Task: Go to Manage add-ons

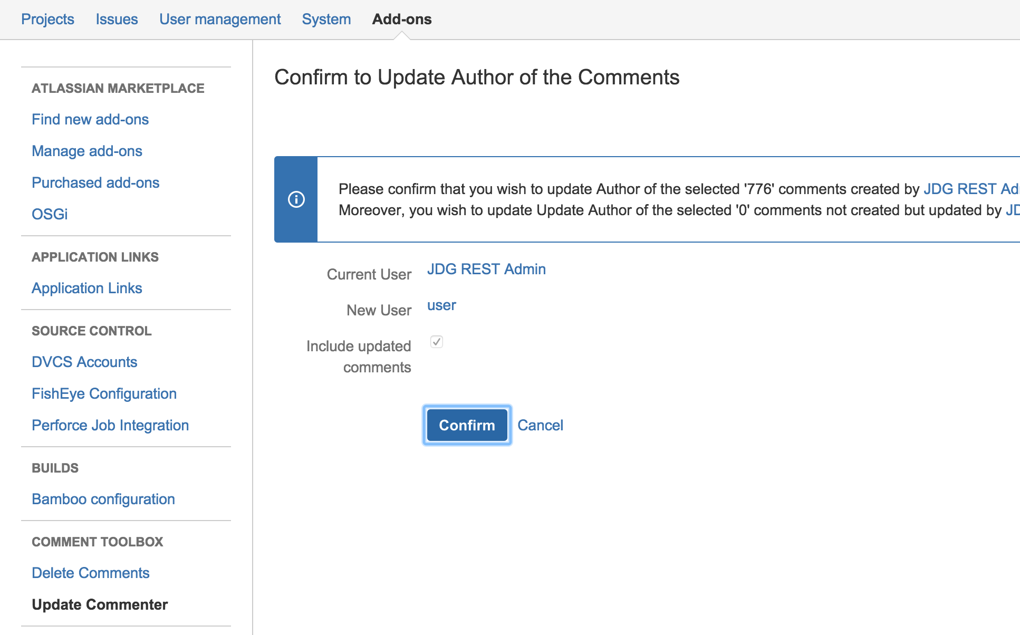Action: [x=87, y=151]
